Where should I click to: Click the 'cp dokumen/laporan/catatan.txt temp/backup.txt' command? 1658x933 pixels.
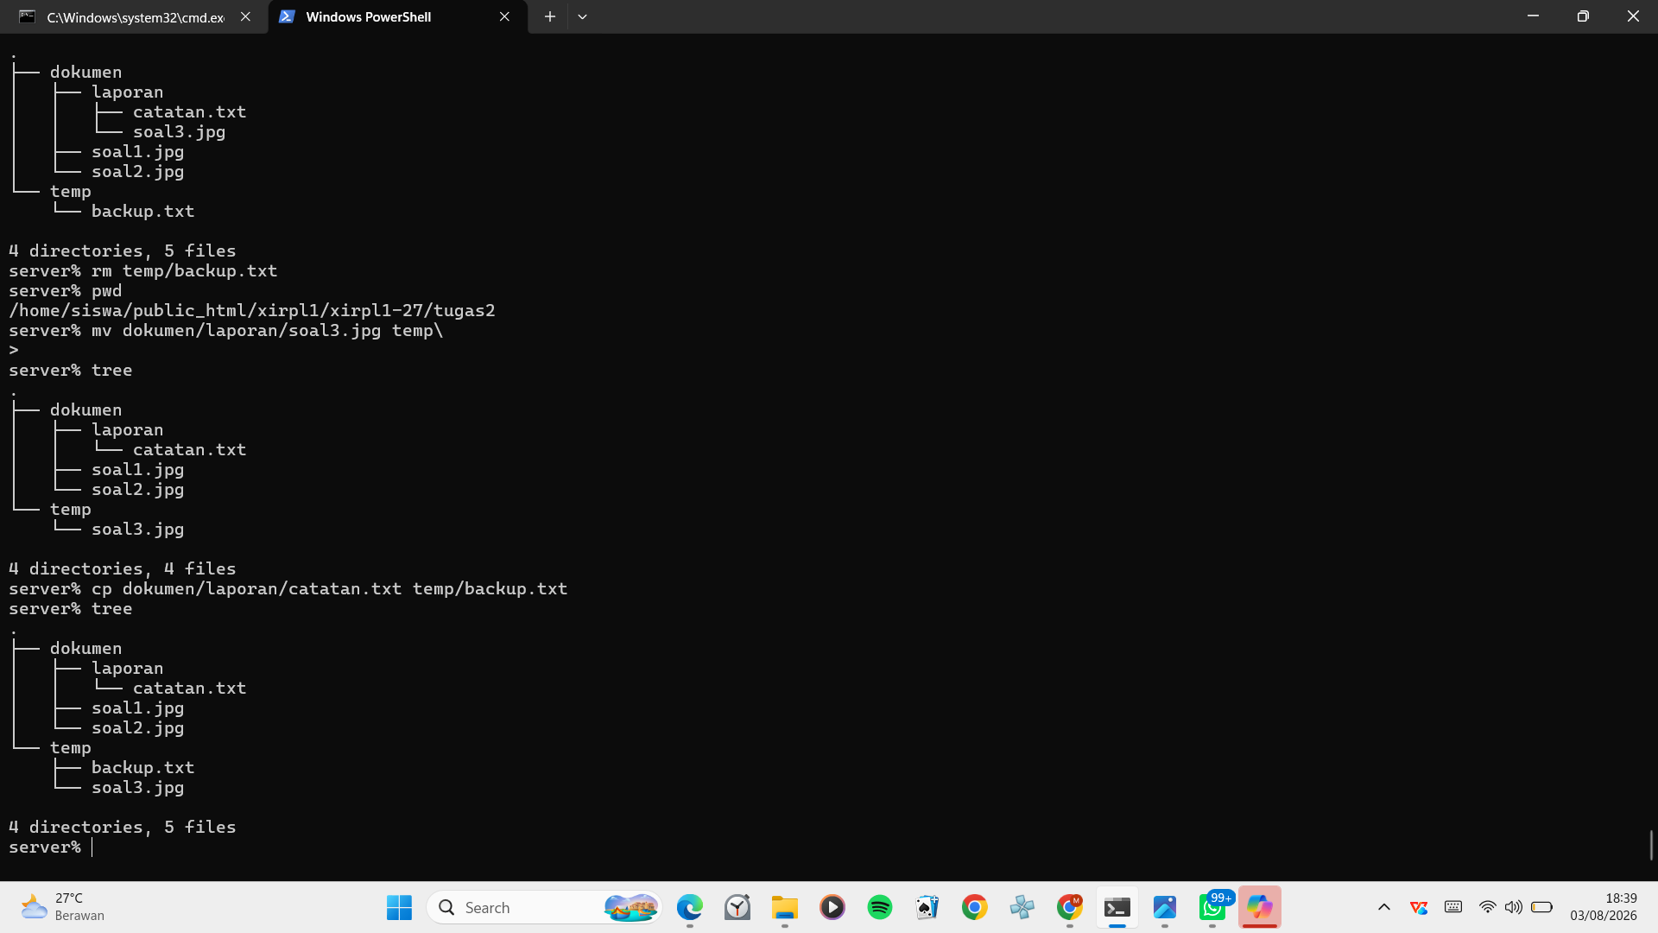coord(288,588)
